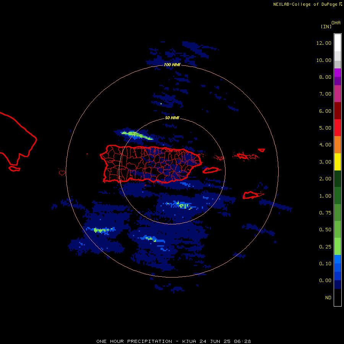Click the 3.00 legend value
Image resolution: width=344 pixels, height=344 pixels.
(325, 162)
